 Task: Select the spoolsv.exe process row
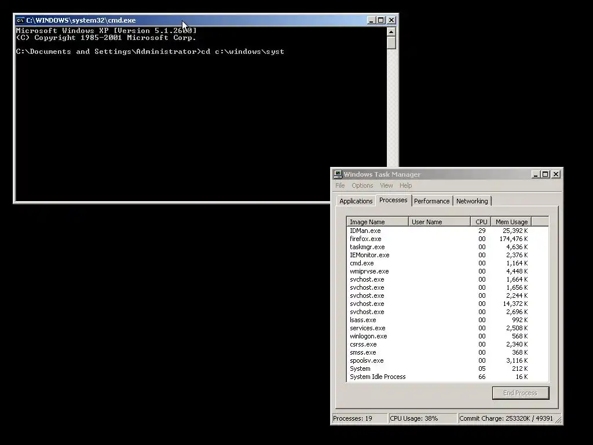(448, 360)
